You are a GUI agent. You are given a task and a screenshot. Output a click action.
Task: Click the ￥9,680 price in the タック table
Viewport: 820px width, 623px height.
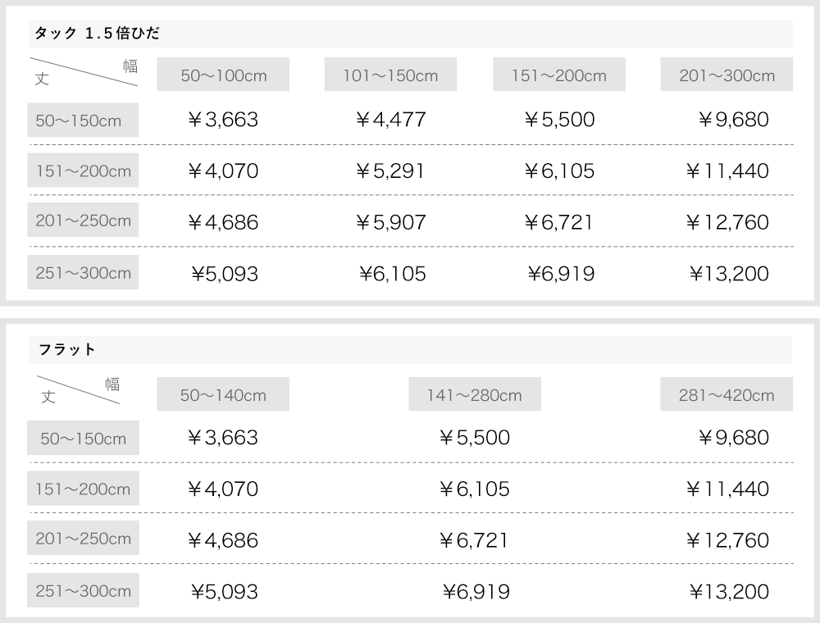[x=734, y=120]
